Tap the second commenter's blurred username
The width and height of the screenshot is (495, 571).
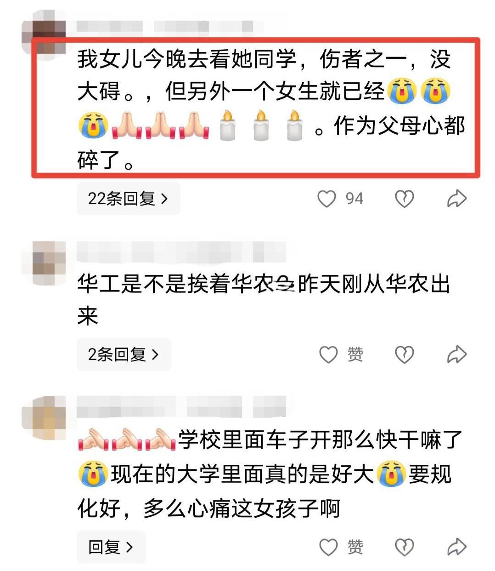tap(181, 251)
